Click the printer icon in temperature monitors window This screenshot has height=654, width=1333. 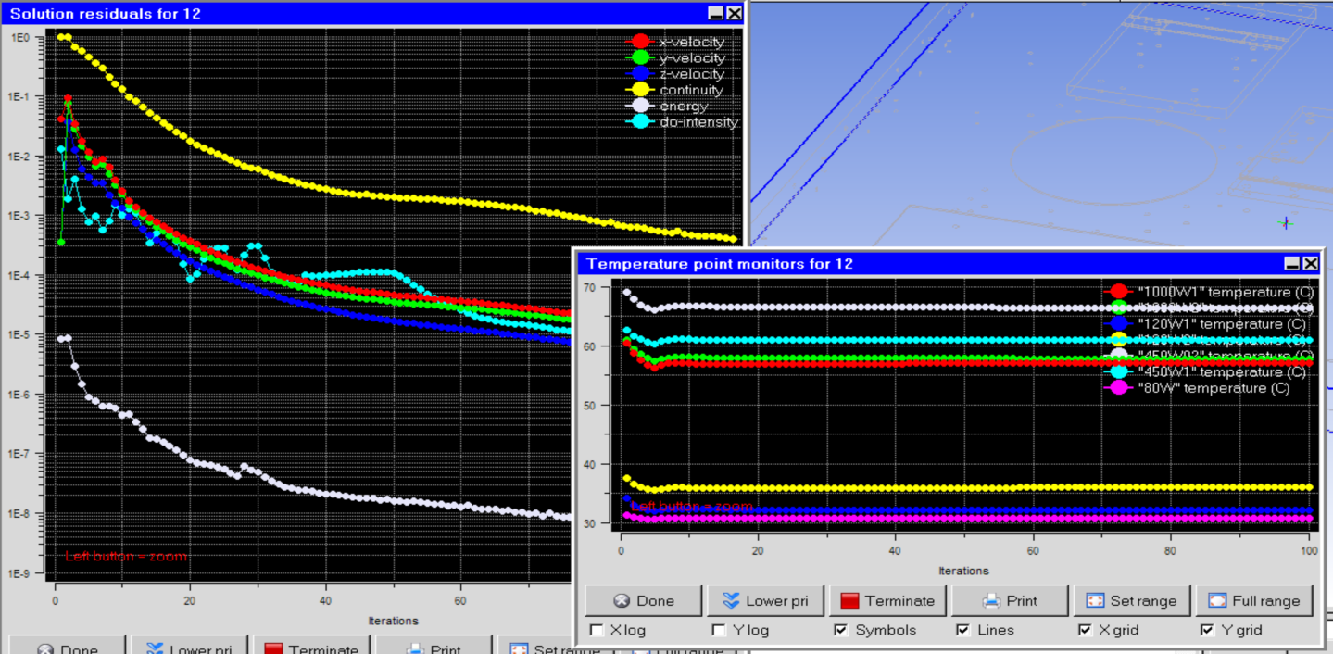pos(991,600)
